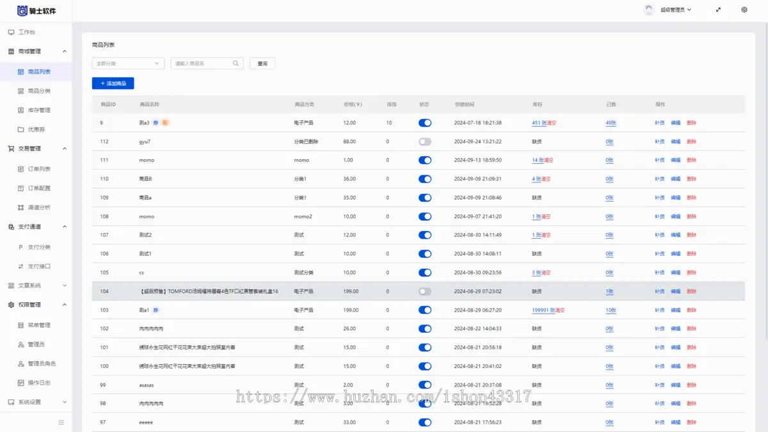The height and width of the screenshot is (432, 768).
Task: Open 订单列表 in the sidebar menu
Action: (39, 169)
